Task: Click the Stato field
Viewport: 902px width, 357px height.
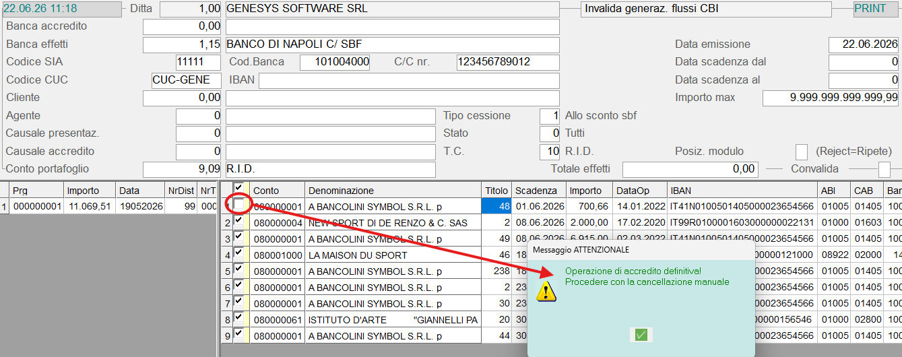Action: pyautogui.click(x=550, y=133)
